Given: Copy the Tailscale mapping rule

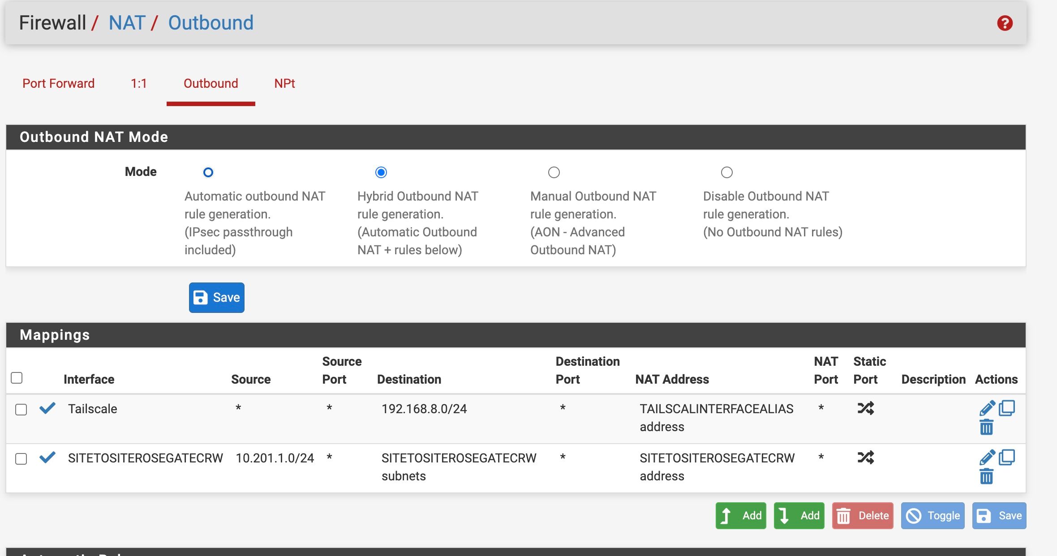Looking at the screenshot, I should 1007,408.
